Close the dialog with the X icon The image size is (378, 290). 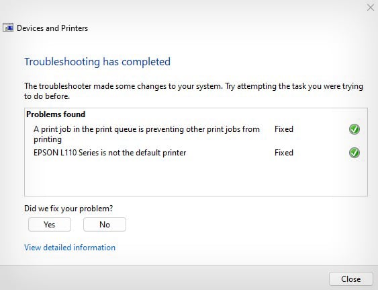[x=371, y=7]
